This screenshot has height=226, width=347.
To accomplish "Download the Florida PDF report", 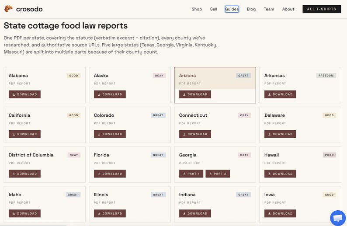I will click(x=110, y=174).
